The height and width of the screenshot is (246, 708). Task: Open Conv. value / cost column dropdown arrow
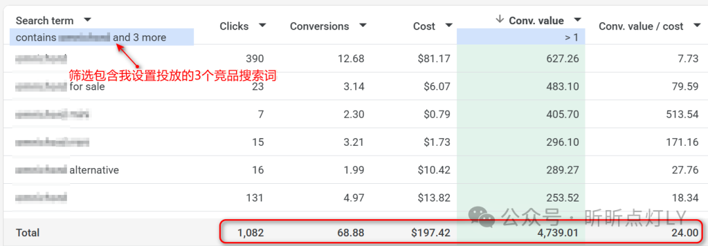point(697,26)
